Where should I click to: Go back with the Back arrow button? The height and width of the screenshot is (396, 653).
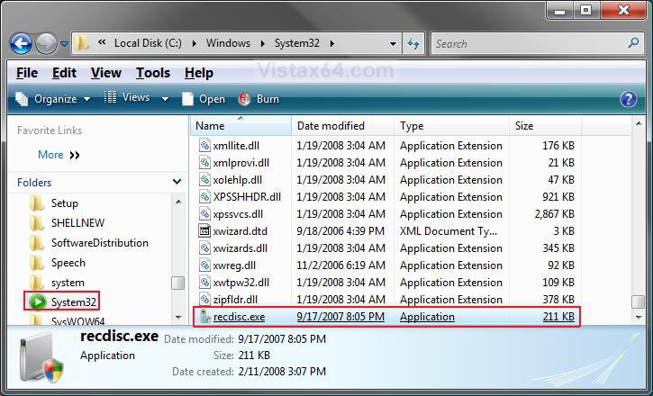coord(21,43)
